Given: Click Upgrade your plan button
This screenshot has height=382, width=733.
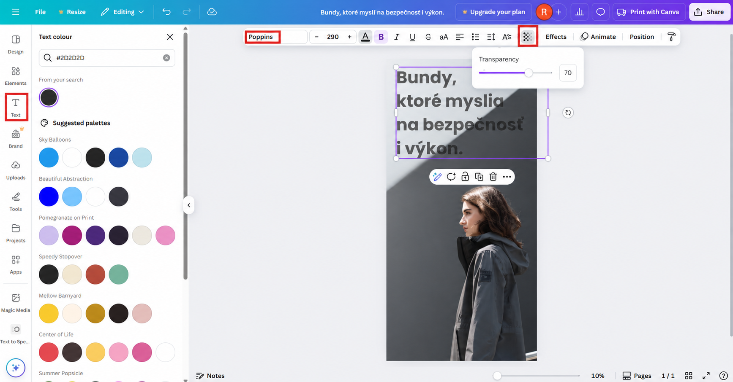Looking at the screenshot, I should pos(493,12).
